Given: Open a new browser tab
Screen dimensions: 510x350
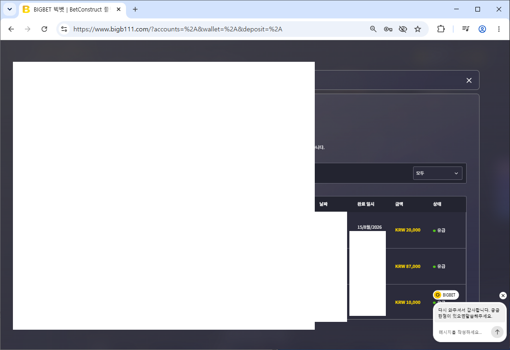Looking at the screenshot, I should pos(135,9).
